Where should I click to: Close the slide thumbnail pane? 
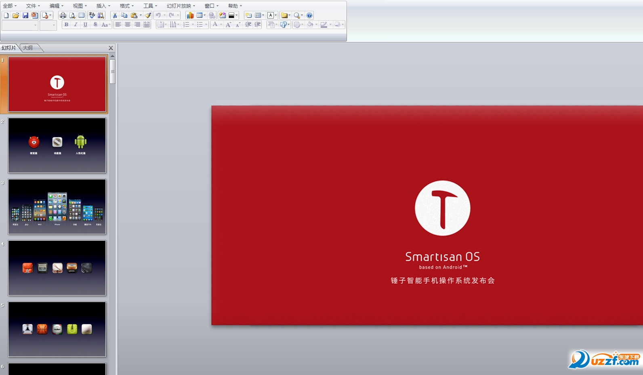(111, 48)
